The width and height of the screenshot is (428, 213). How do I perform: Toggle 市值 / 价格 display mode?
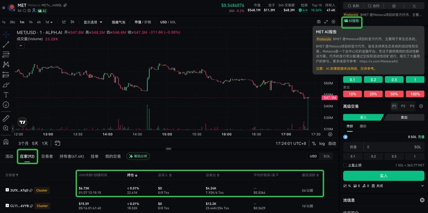pos(143,22)
